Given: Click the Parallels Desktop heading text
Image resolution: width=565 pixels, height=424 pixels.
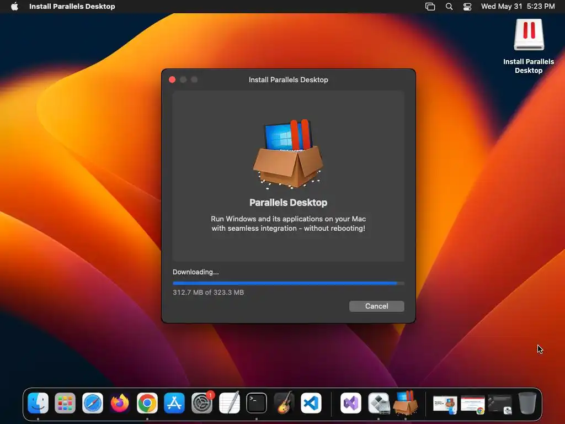Looking at the screenshot, I should click(288, 203).
